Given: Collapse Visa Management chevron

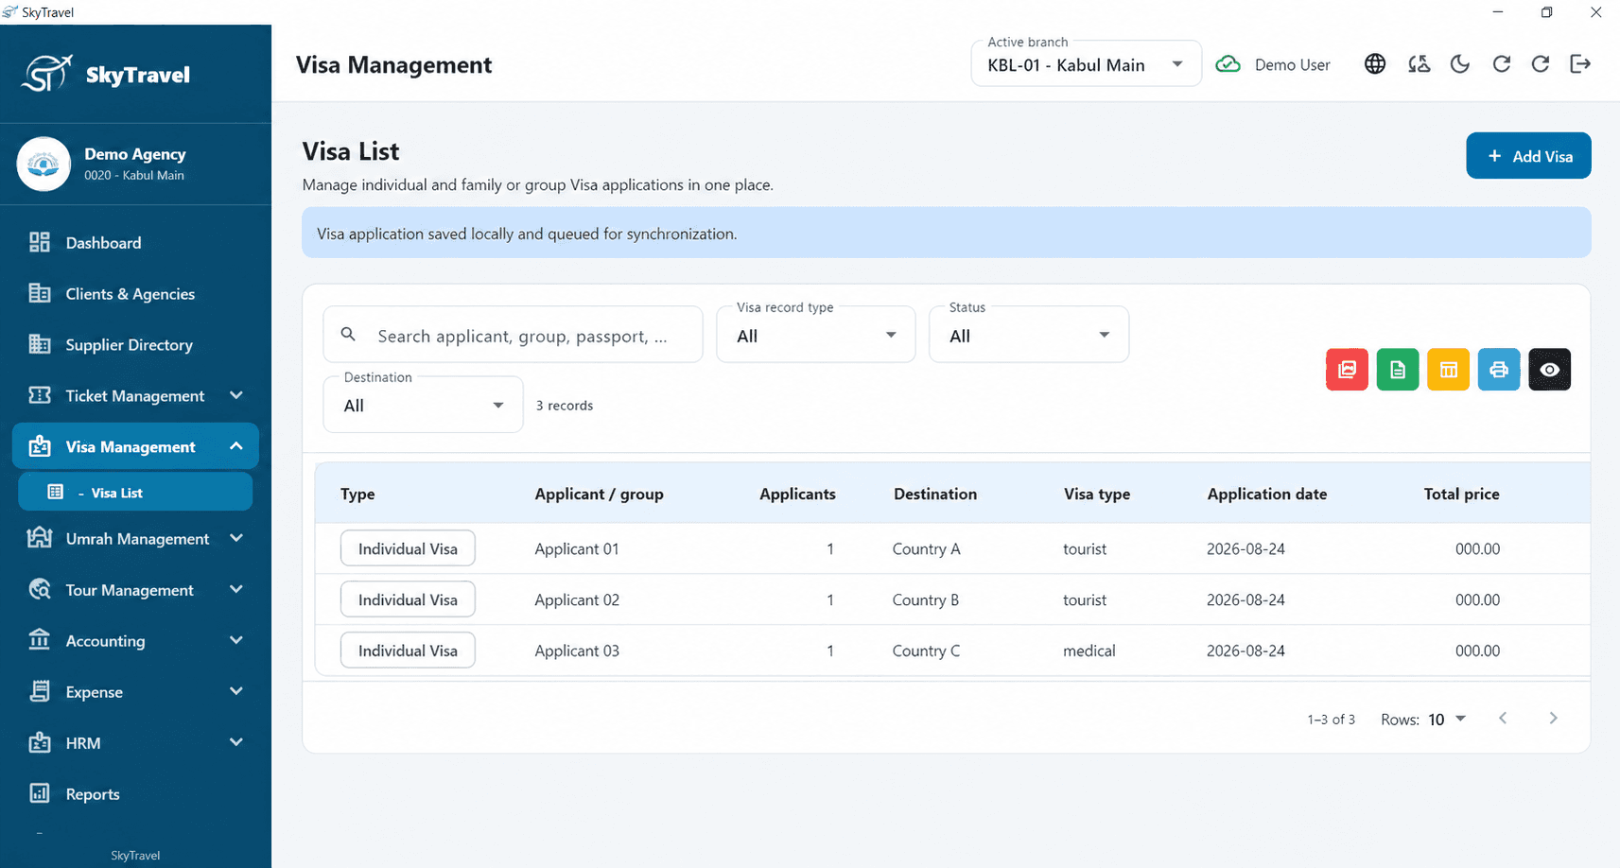Looking at the screenshot, I should [236, 446].
